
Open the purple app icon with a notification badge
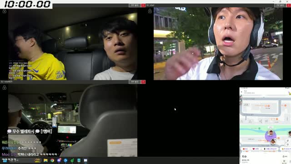[59, 160]
